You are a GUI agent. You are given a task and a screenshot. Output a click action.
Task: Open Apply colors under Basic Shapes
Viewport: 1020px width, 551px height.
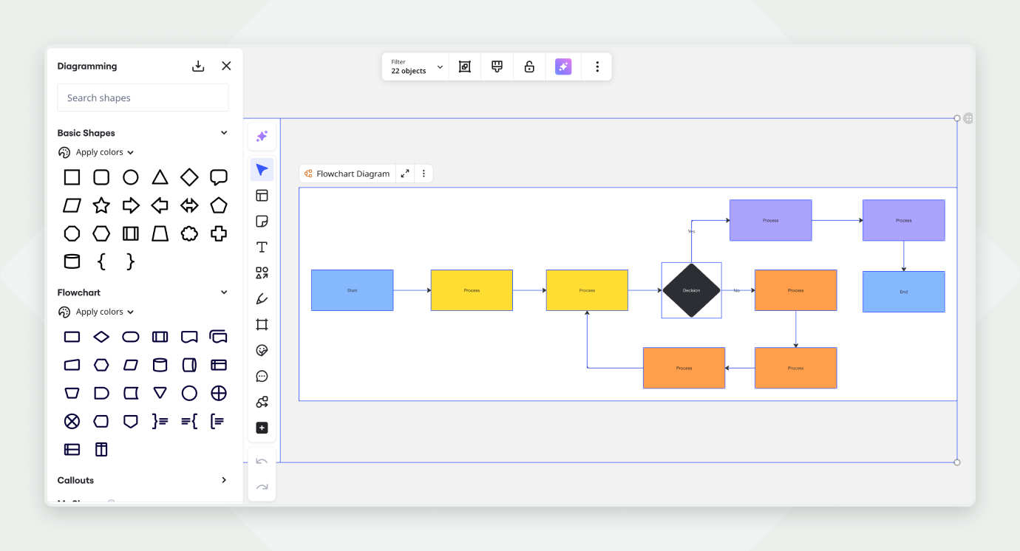[96, 152]
